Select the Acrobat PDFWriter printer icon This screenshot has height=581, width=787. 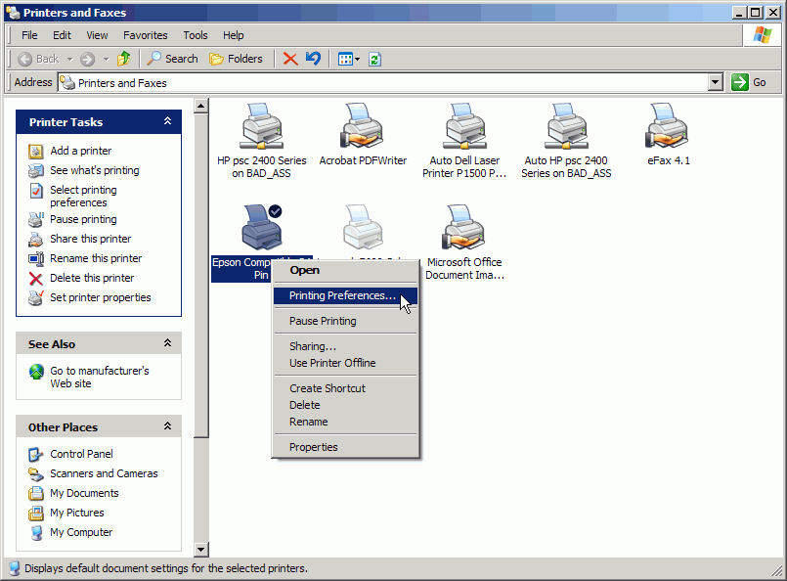pyautogui.click(x=363, y=126)
